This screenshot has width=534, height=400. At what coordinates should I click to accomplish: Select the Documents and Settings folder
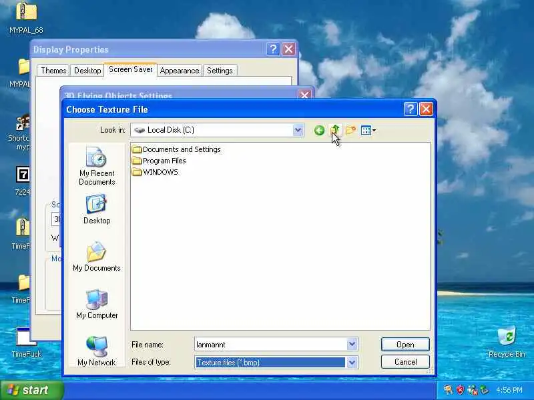click(176, 149)
